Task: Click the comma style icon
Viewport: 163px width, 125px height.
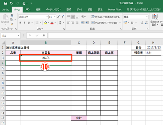Action: [136, 23]
